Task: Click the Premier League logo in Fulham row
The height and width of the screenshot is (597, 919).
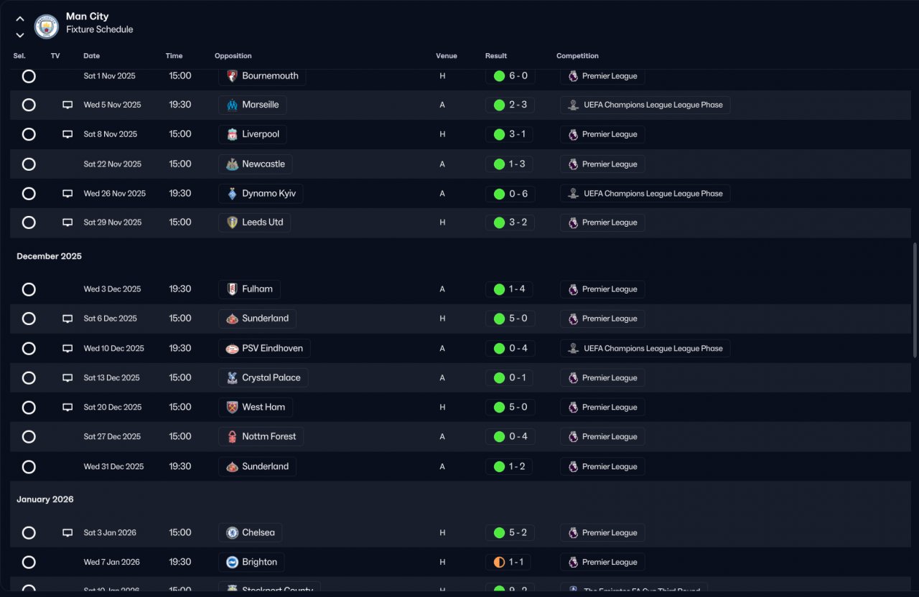Action: point(573,290)
